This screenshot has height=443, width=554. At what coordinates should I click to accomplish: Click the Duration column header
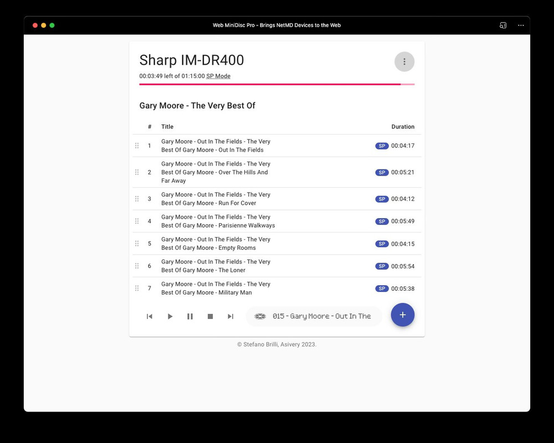point(403,126)
